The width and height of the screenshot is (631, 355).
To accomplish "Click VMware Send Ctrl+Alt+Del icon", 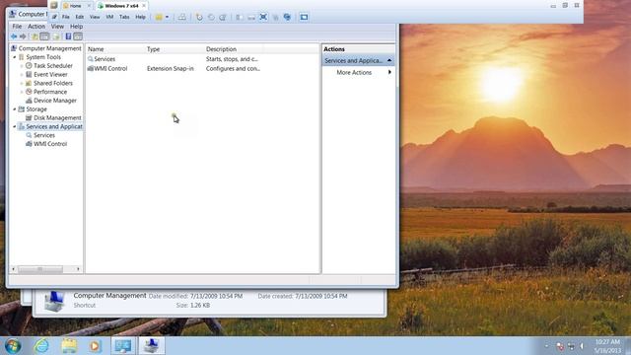I will [x=181, y=17].
